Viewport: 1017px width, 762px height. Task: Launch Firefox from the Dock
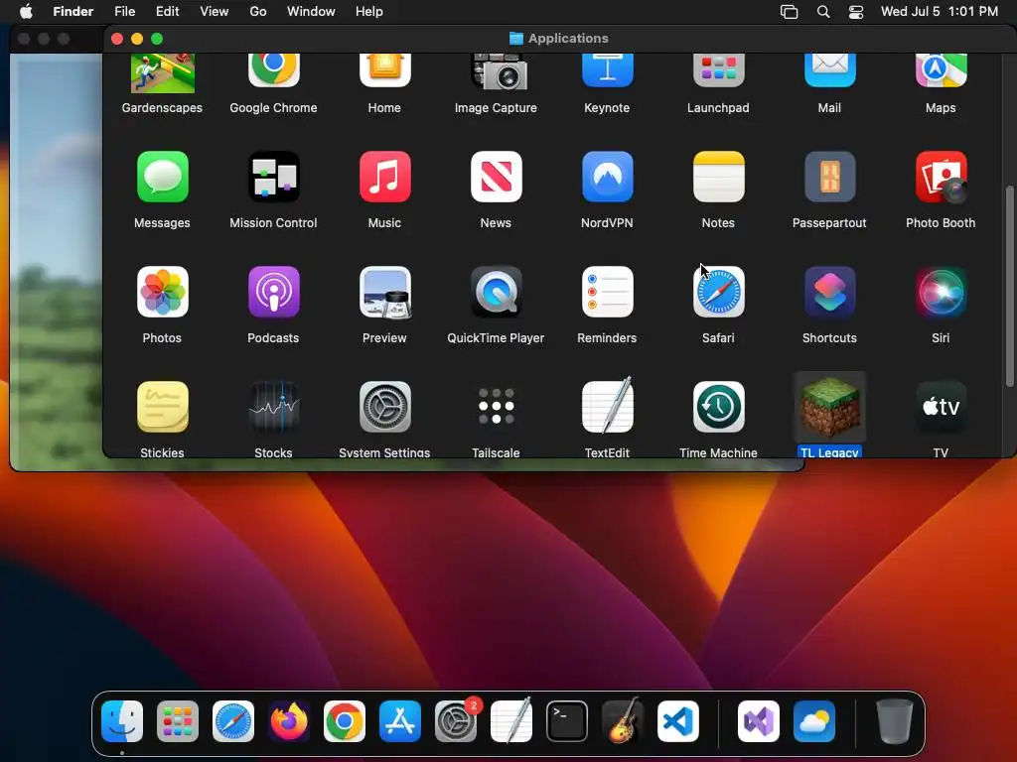coord(289,721)
